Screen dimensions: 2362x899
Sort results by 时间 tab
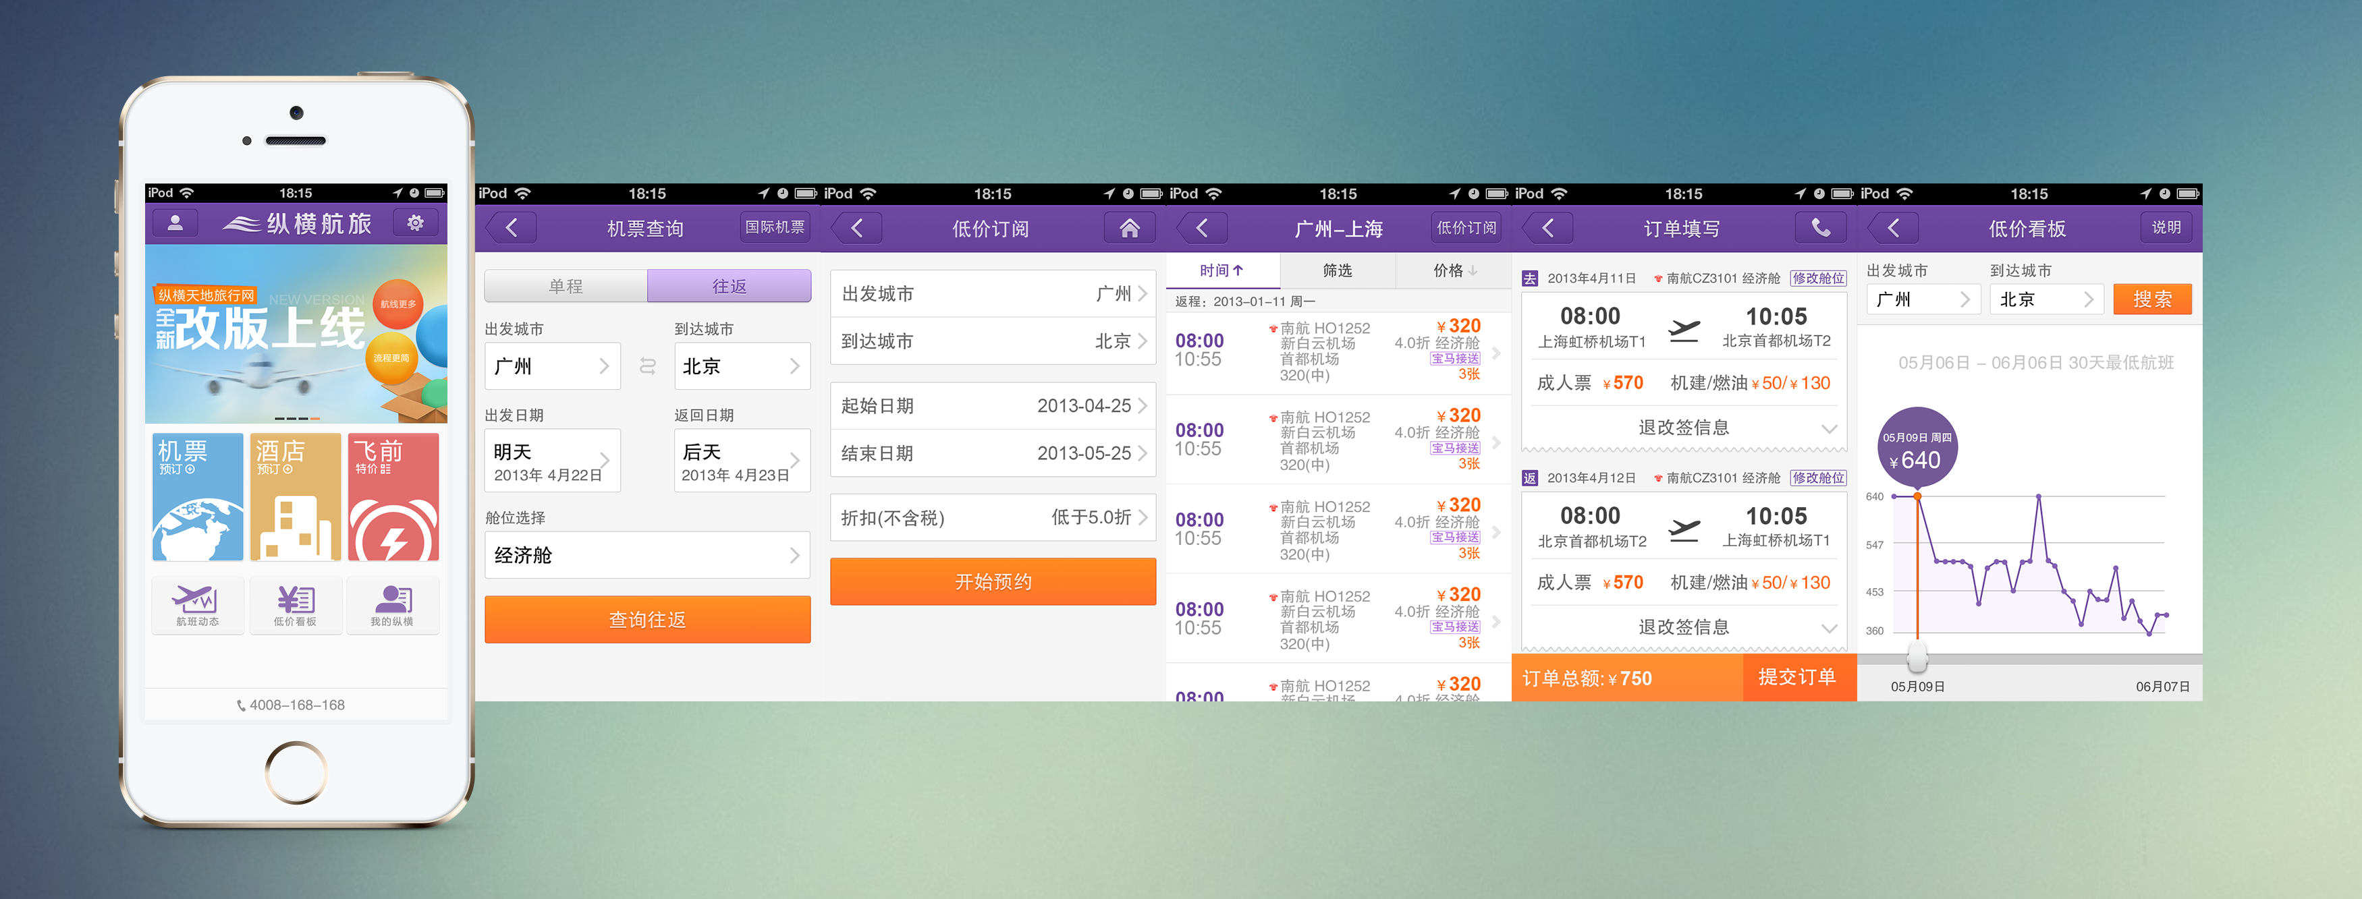click(x=1222, y=270)
